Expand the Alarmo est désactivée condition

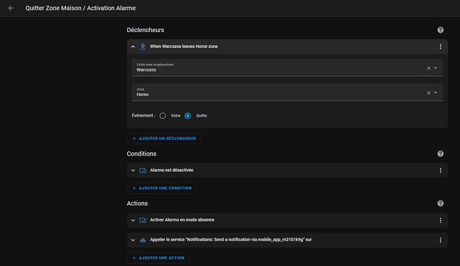[x=133, y=171]
